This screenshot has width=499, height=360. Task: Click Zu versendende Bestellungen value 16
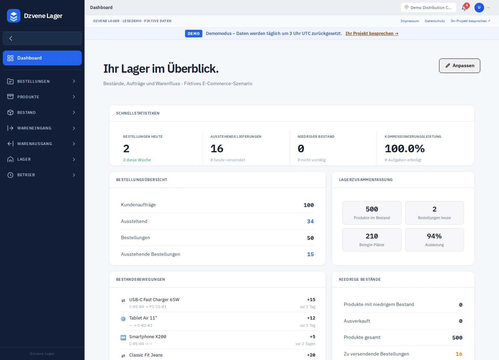(x=459, y=354)
